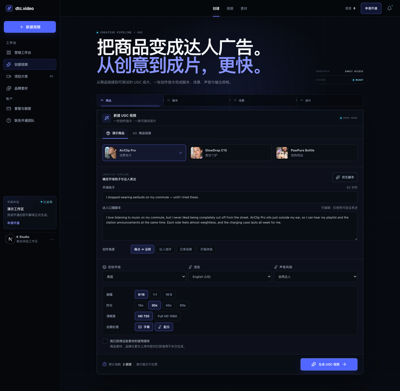
Task: Click the 优化脚本 button
Action: click(x=345, y=177)
